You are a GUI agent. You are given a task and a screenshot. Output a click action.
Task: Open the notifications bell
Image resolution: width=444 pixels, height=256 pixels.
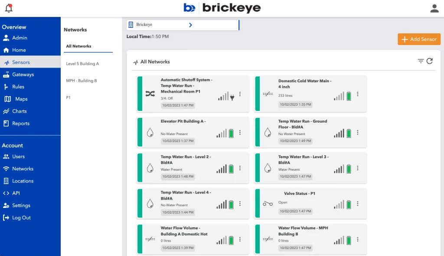9,8
